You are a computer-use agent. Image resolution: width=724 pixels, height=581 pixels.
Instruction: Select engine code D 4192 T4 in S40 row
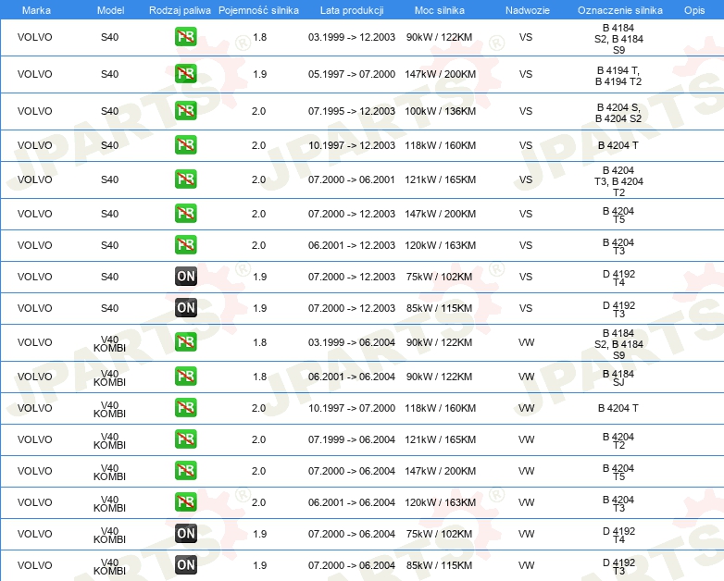[618, 278]
